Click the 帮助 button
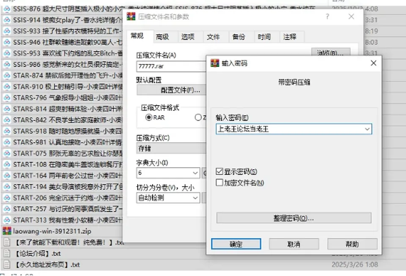406x276 pixels. click(352, 244)
